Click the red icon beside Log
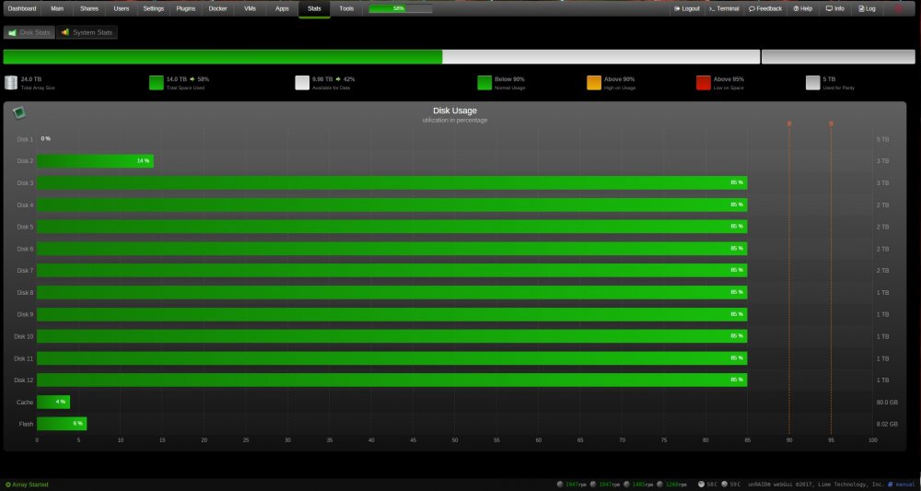The height and width of the screenshot is (491, 921). pos(898,9)
